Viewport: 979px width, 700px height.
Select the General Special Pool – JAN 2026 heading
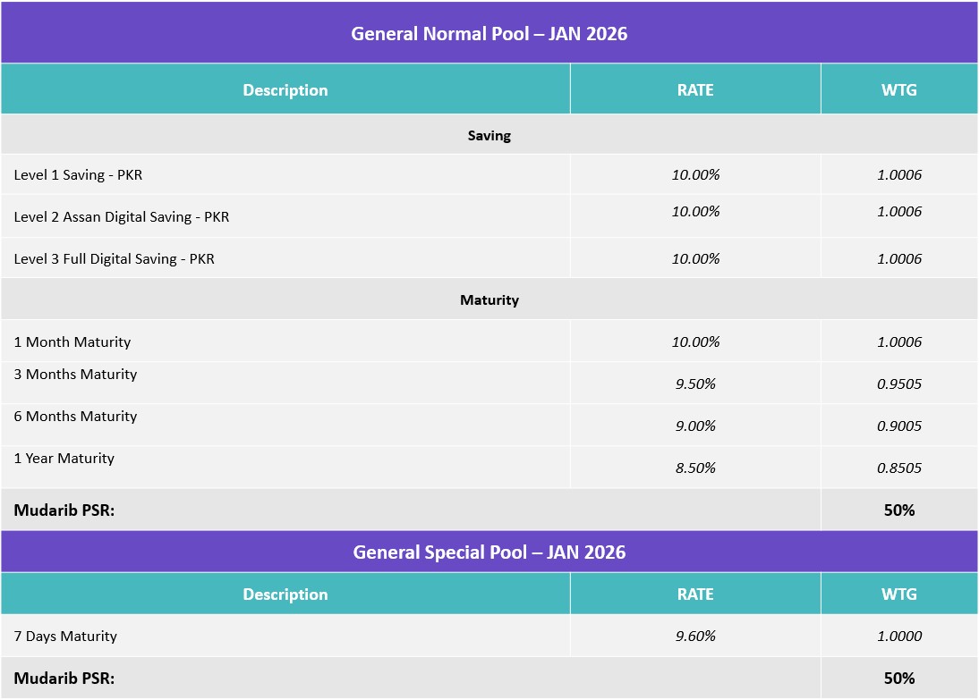coord(489,552)
